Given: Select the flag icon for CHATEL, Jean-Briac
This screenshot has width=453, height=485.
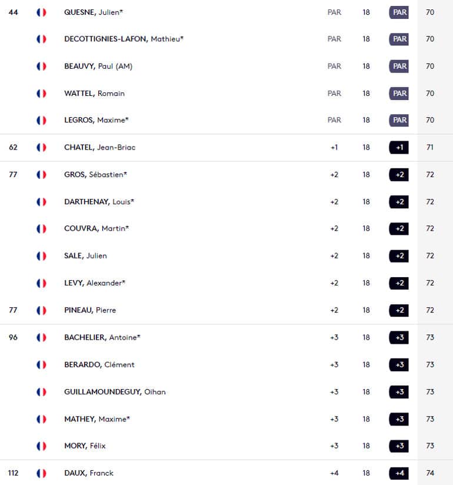Looking at the screenshot, I should pos(41,148).
